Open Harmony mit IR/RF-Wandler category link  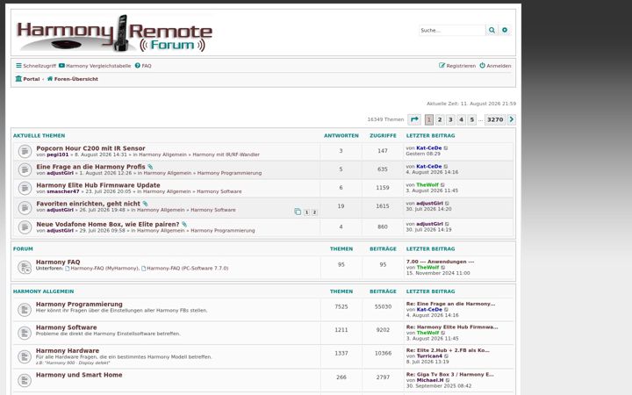pos(226,154)
